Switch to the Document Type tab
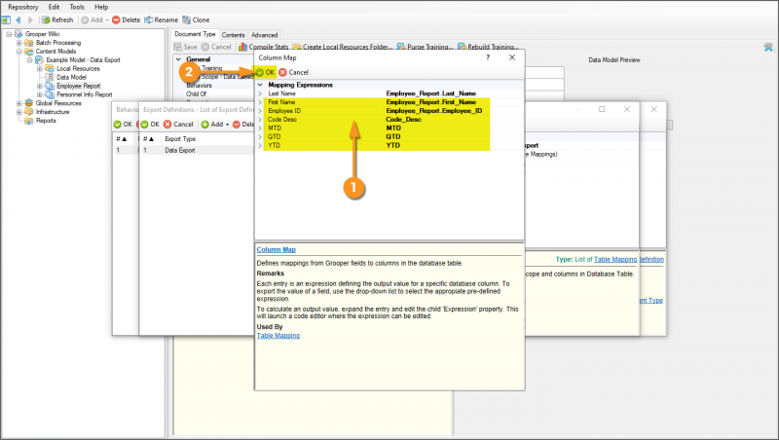 pyautogui.click(x=195, y=34)
